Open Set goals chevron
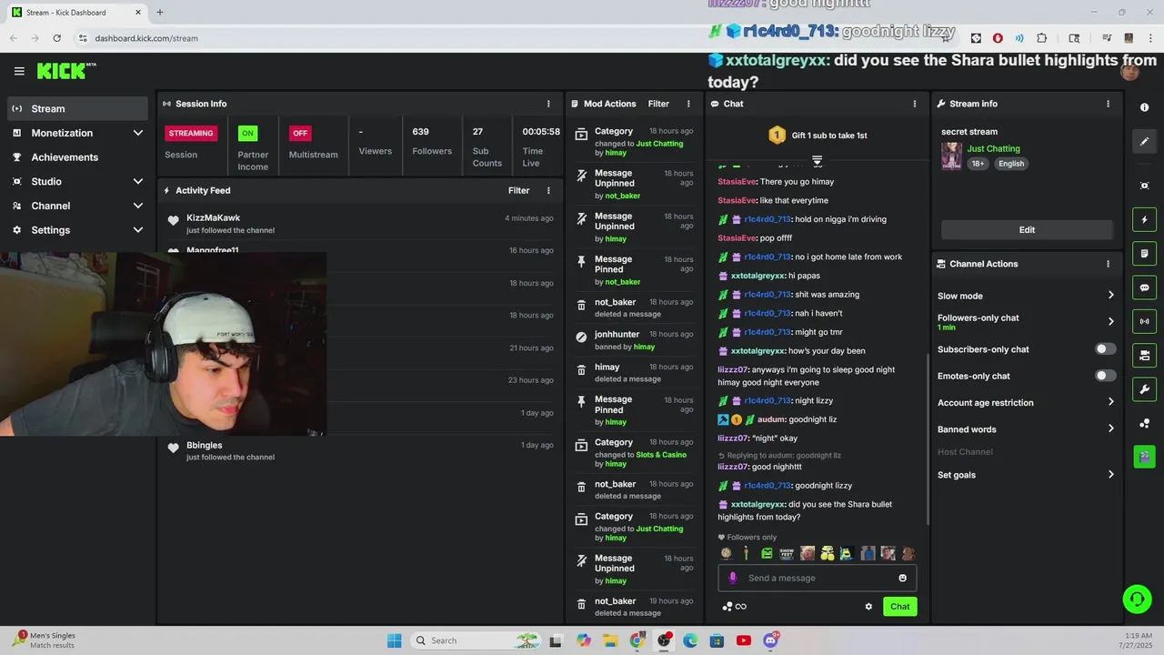The height and width of the screenshot is (655, 1164). [x=1110, y=474]
